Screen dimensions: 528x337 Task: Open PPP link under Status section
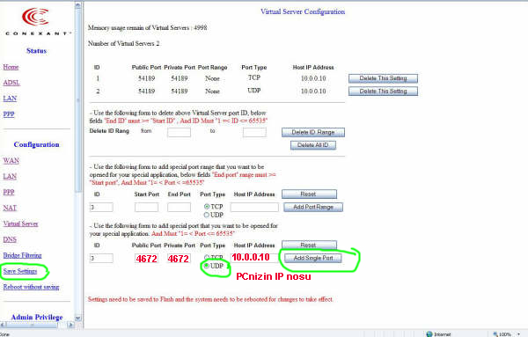tap(9, 114)
